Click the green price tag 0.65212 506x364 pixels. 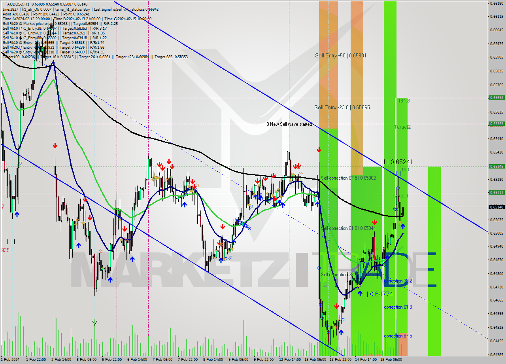pos(497,193)
